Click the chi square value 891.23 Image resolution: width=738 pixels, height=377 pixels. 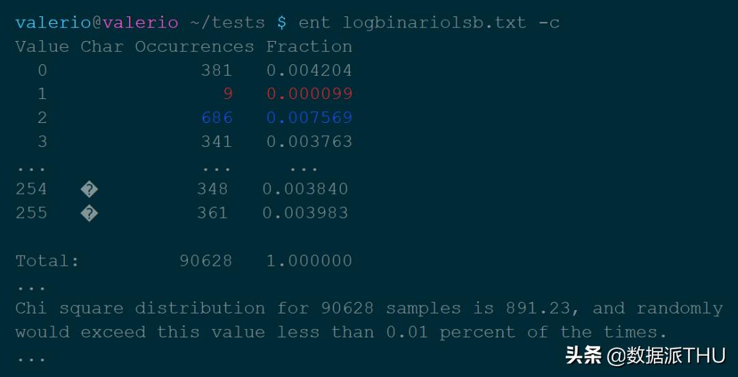click(537, 308)
